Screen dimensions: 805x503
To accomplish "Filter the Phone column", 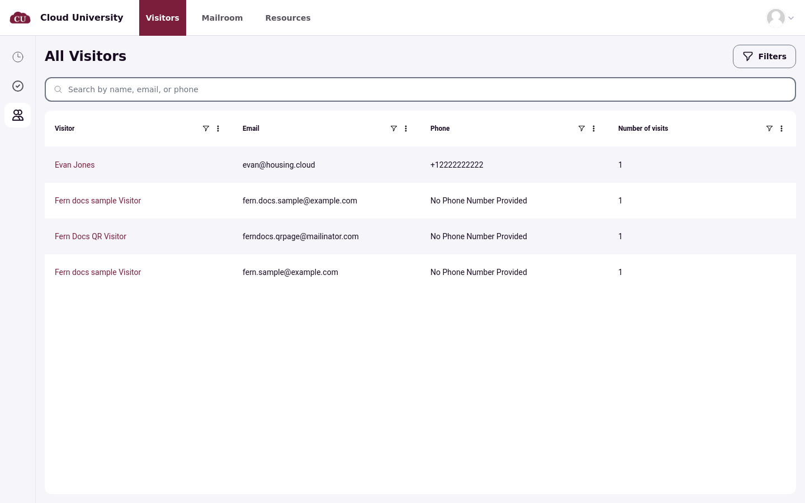I will point(581,129).
